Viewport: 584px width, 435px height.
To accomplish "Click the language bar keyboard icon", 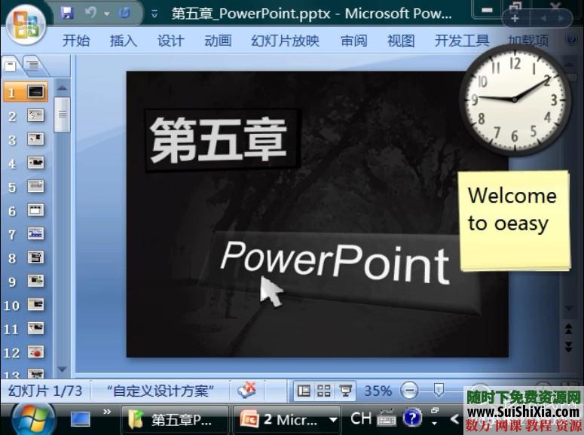I will (x=387, y=418).
